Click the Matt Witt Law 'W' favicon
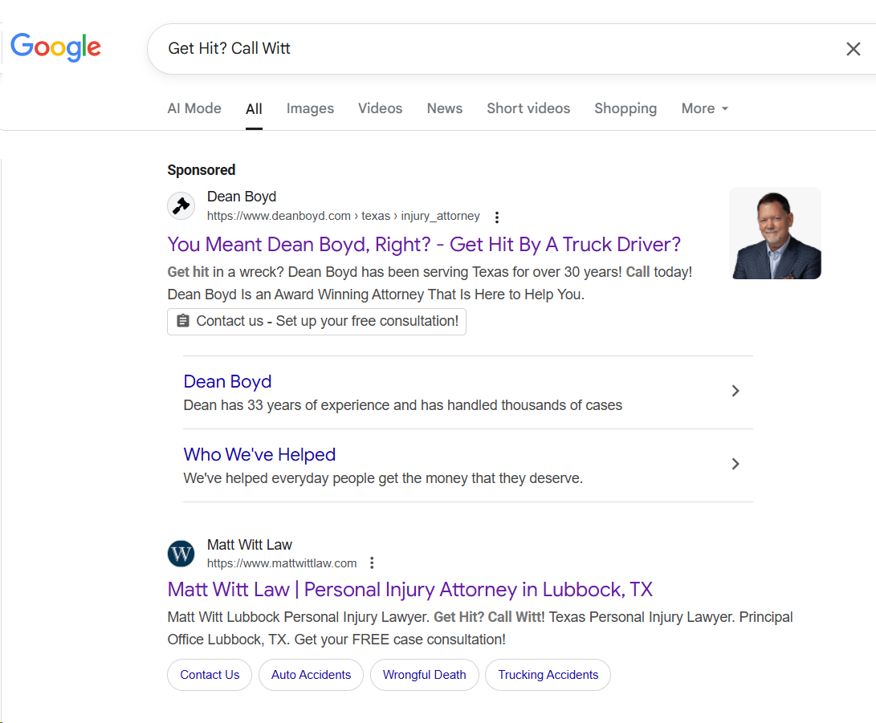This screenshot has width=876, height=723. (x=181, y=553)
